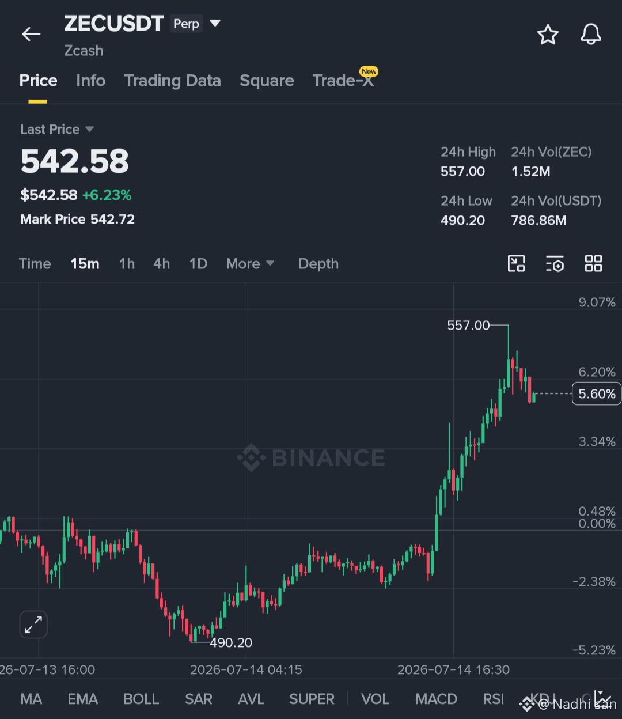Open the multi-chart grid layout icon
The image size is (622, 719).
tap(593, 264)
